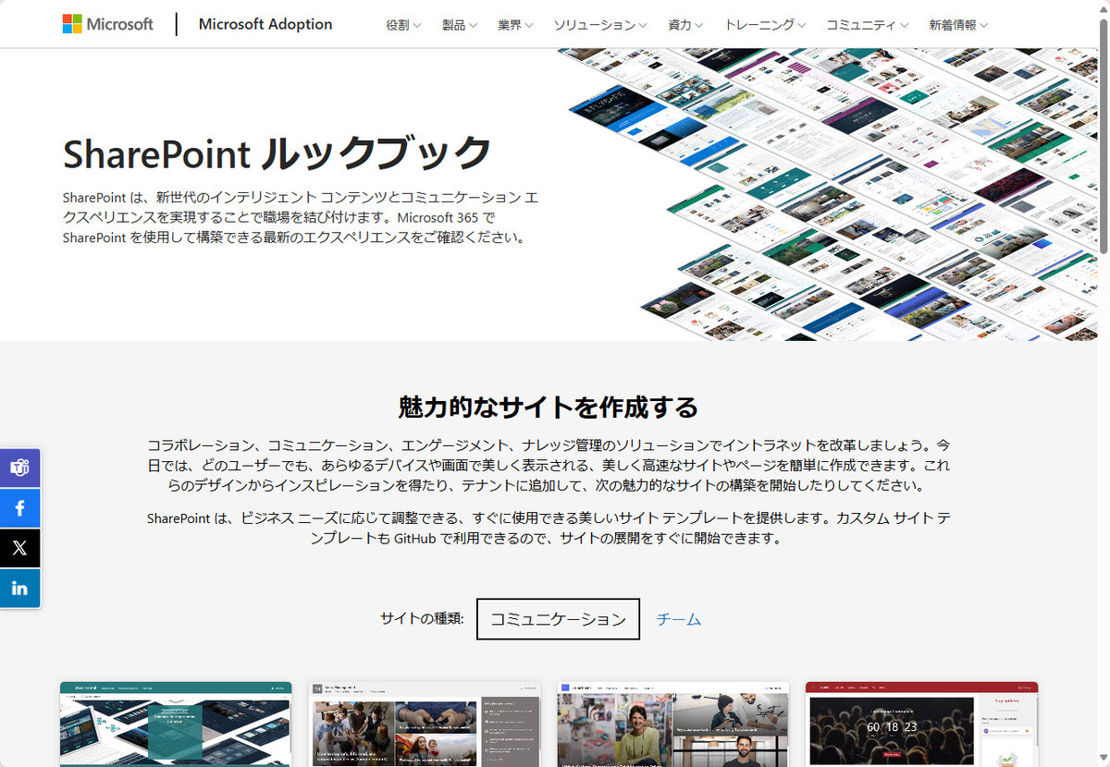Open the teal-header site template thumbnail
This screenshot has height=767, width=1110.
click(176, 724)
